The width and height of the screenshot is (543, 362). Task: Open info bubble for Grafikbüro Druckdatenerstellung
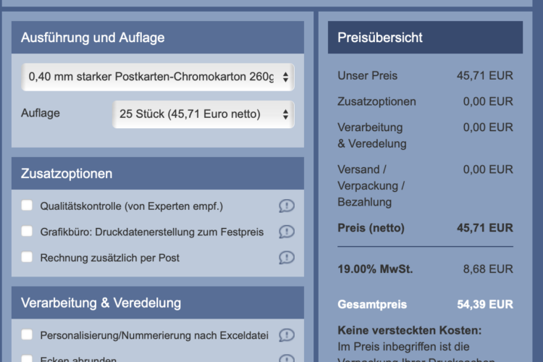(287, 232)
